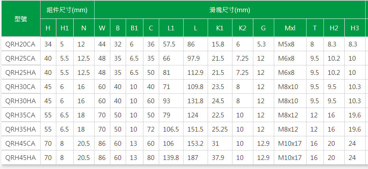Click the K1 column header

(220, 28)
